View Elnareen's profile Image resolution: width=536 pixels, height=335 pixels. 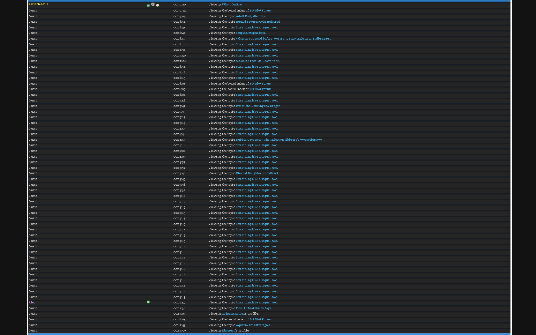pyautogui.click(x=228, y=331)
